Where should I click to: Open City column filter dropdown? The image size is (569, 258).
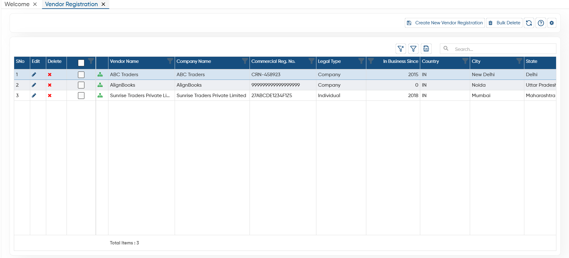click(519, 61)
